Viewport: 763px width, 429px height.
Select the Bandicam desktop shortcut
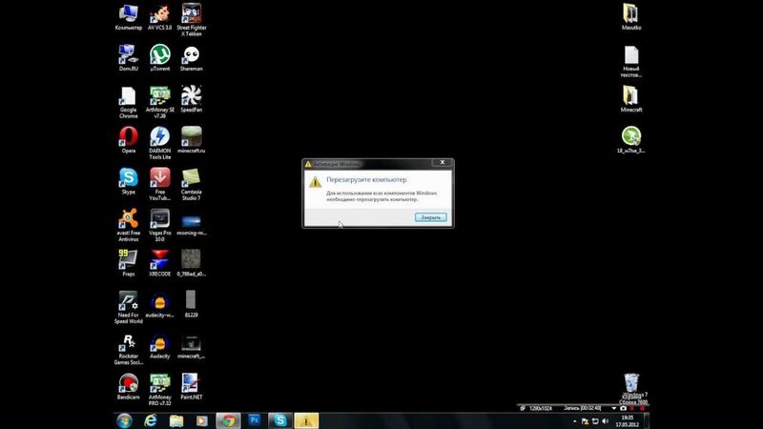[x=129, y=387]
